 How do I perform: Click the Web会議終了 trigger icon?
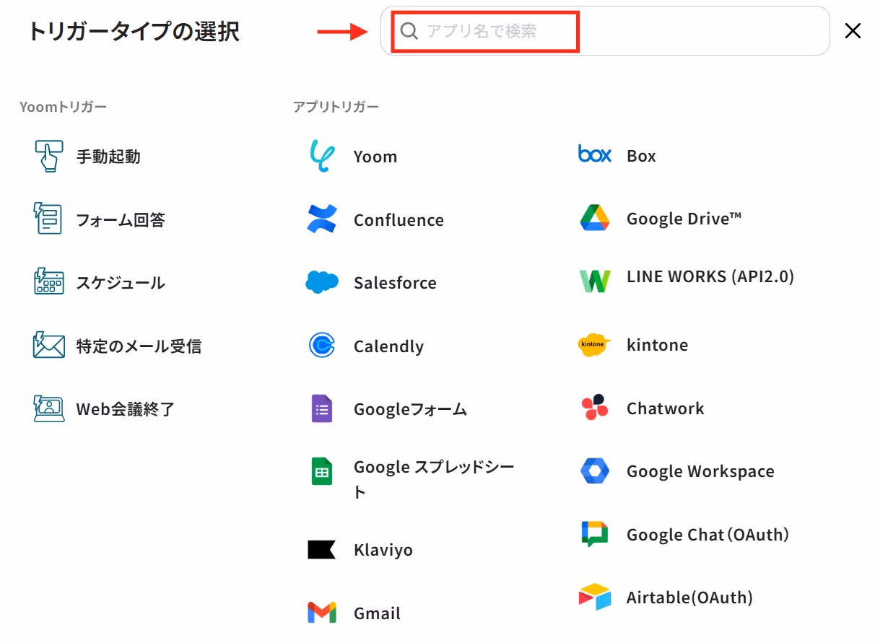point(48,408)
